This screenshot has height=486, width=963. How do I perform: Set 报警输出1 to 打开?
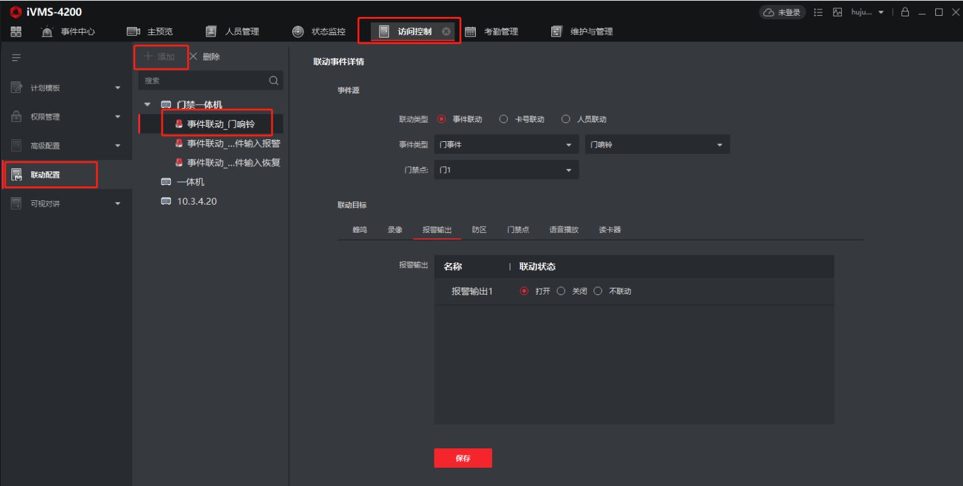click(x=524, y=291)
